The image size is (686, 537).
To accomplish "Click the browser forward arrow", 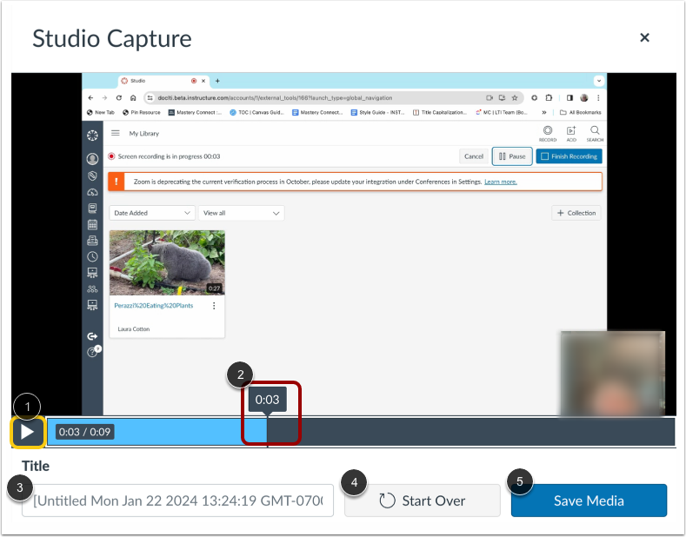I will pos(104,98).
